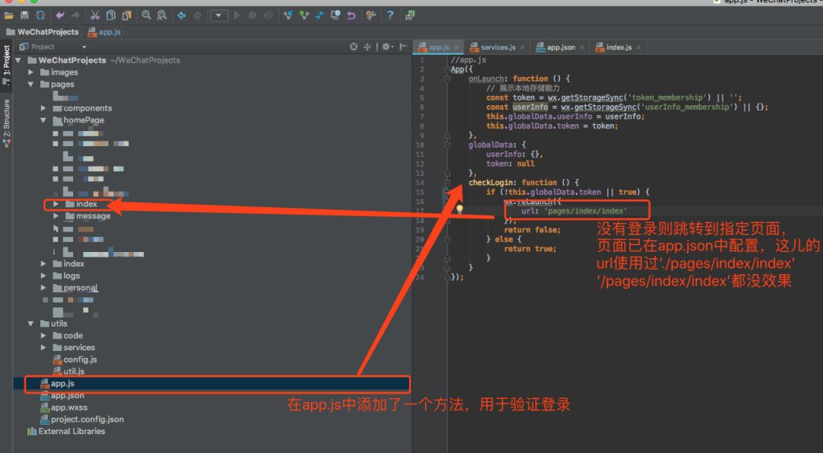Close the services.js tab
The image size is (823, 453).
522,48
